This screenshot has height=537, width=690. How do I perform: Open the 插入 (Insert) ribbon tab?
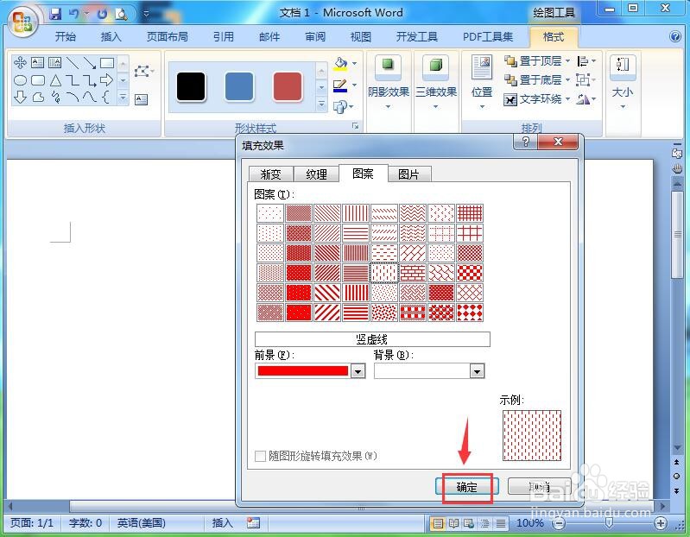click(x=111, y=36)
